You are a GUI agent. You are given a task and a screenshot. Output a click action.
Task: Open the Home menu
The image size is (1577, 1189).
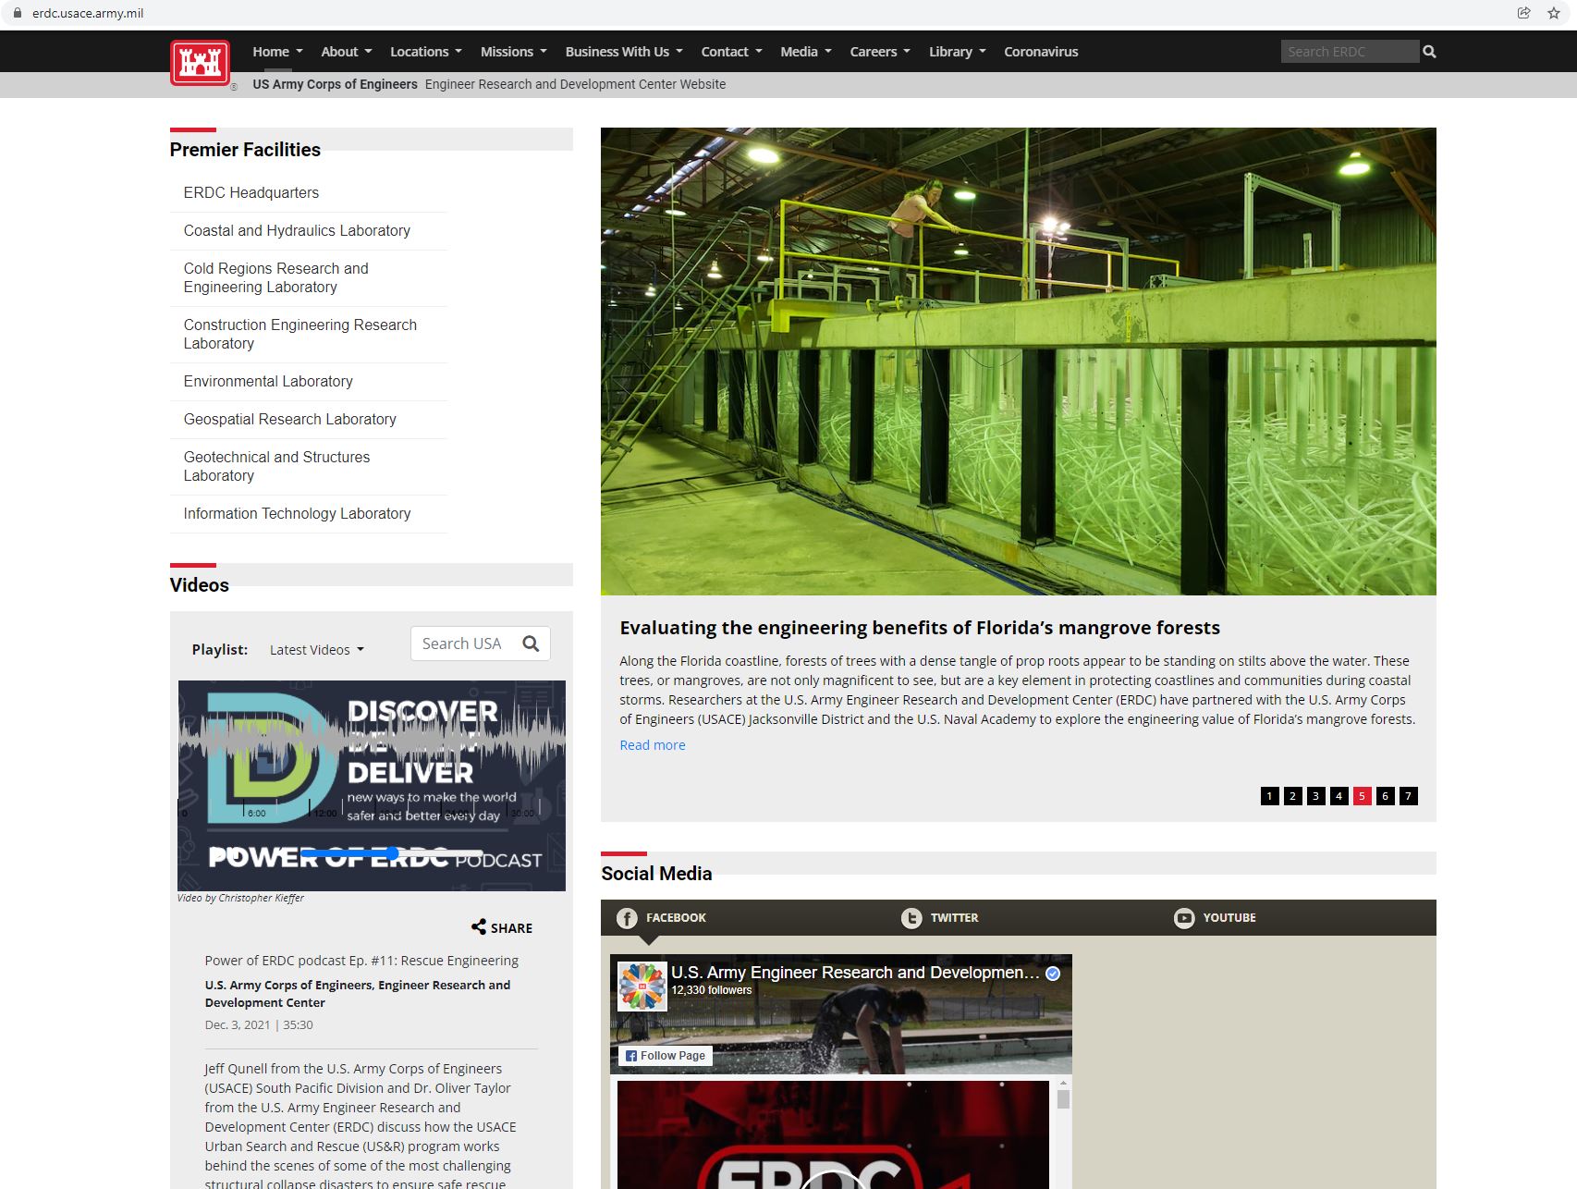click(x=278, y=52)
